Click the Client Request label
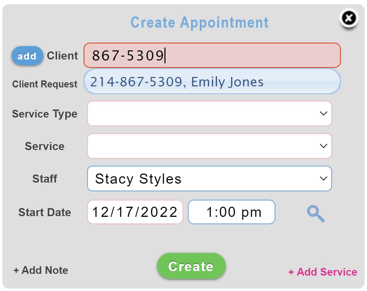This screenshot has height=291, width=367. tap(45, 84)
